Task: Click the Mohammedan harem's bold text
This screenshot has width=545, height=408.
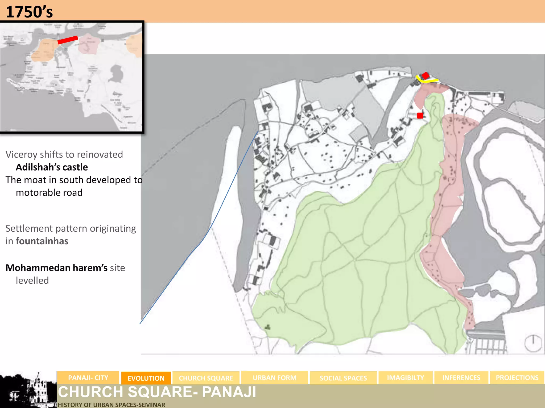Action: [56, 268]
